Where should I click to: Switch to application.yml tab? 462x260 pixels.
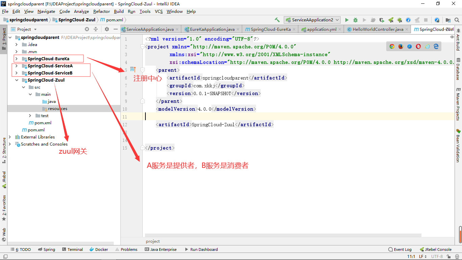click(x=322, y=29)
